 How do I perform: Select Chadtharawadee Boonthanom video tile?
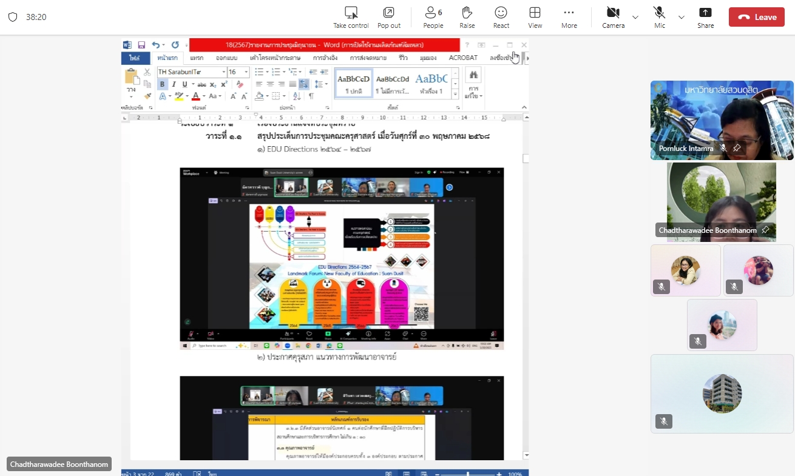tap(721, 202)
